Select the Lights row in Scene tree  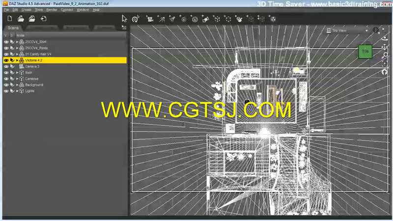coord(65,91)
